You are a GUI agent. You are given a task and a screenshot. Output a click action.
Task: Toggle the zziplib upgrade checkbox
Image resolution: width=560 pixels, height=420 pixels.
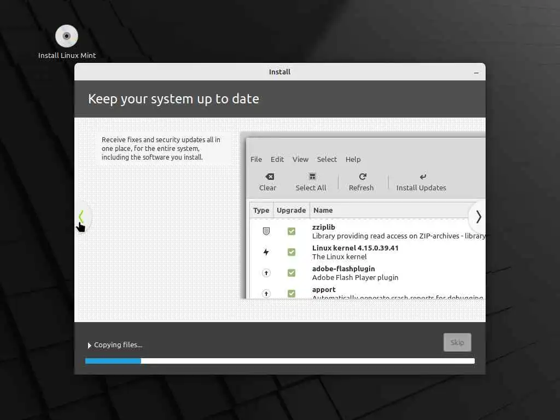point(291,231)
